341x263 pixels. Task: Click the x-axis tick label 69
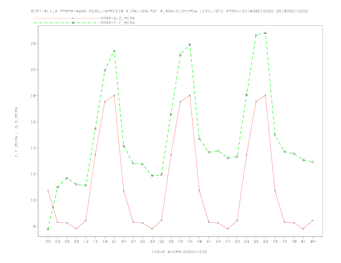click(266, 242)
